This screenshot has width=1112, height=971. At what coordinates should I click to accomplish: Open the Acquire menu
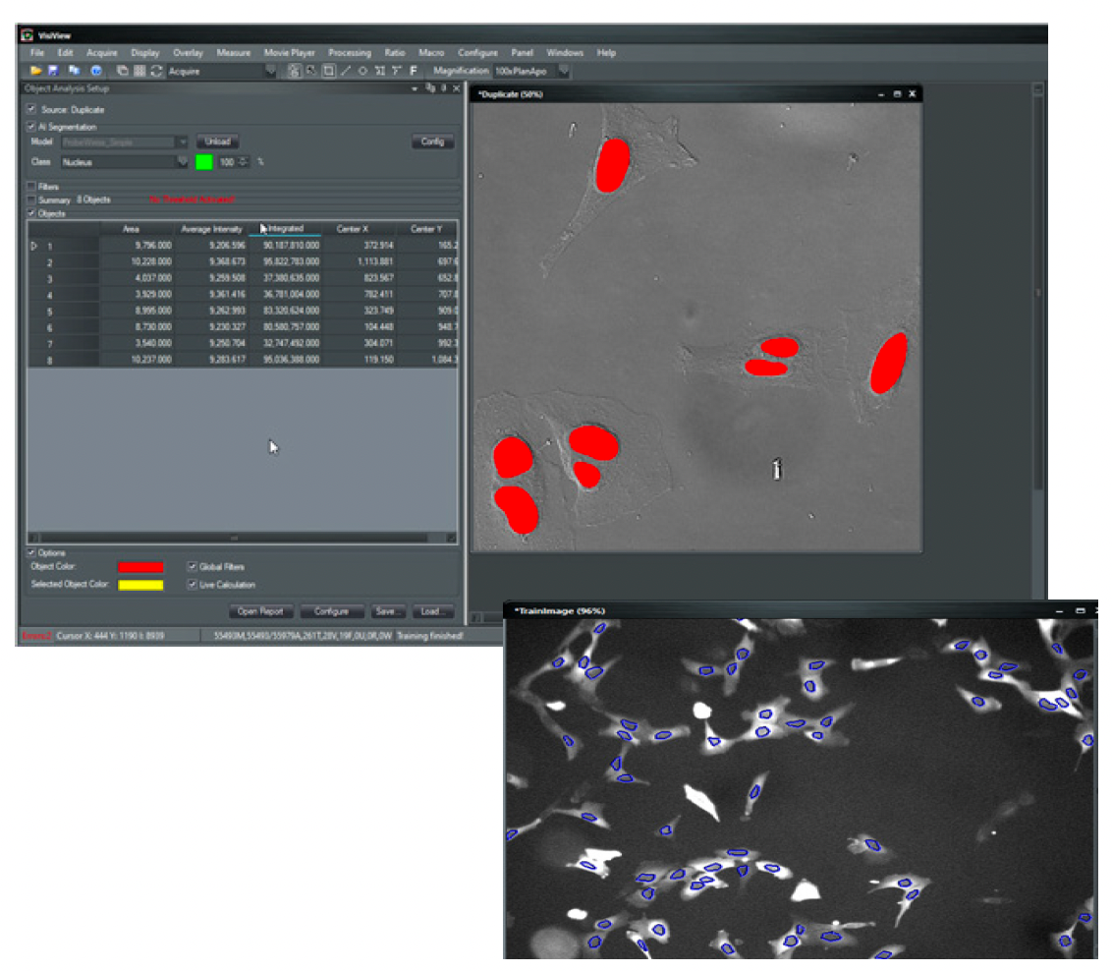(x=102, y=53)
